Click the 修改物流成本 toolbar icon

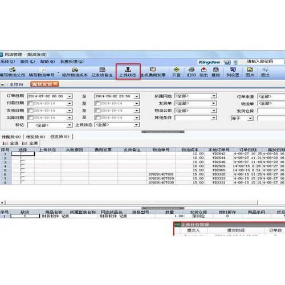pyautogui.click(x=75, y=72)
